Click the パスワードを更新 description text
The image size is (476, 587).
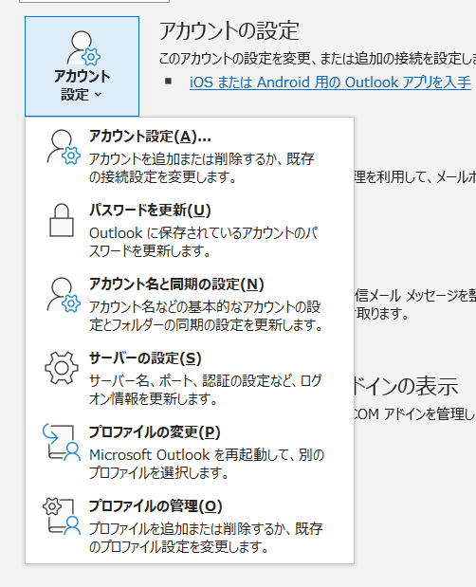(203, 242)
